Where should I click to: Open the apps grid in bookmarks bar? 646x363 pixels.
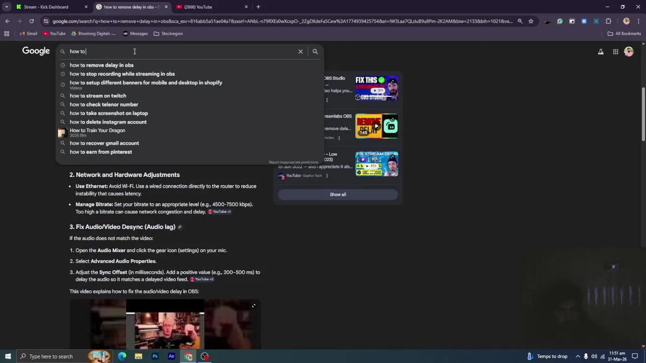[x=7, y=34]
